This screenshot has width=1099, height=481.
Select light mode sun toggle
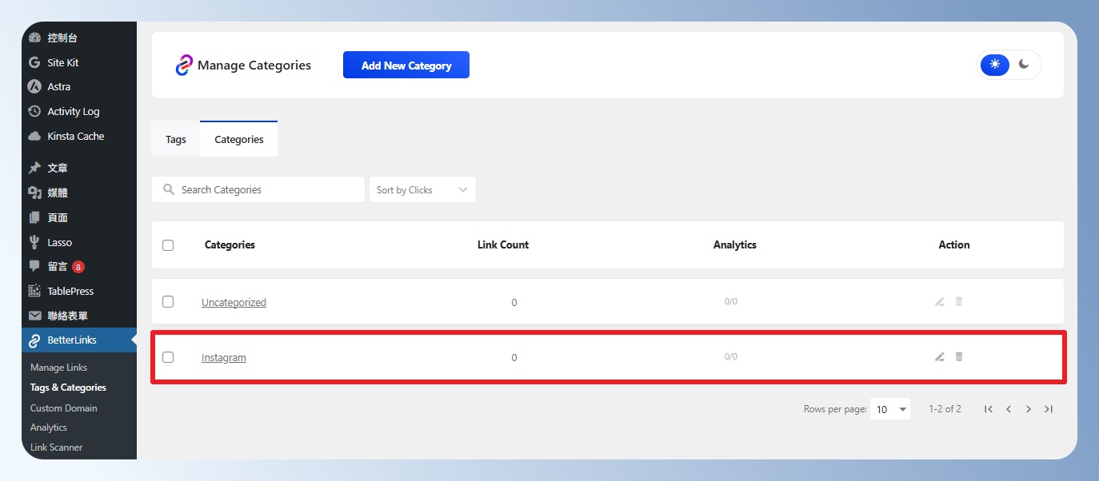(995, 65)
